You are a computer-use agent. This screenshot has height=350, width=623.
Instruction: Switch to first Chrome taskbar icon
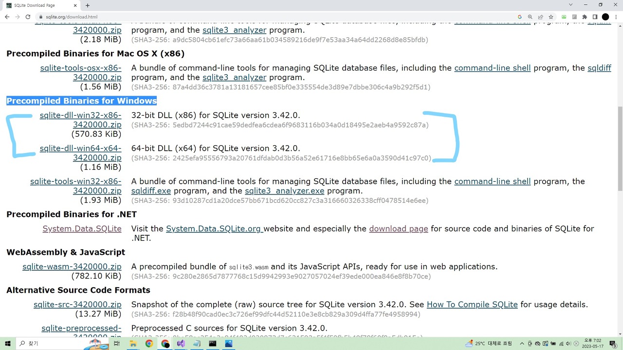coord(149,344)
